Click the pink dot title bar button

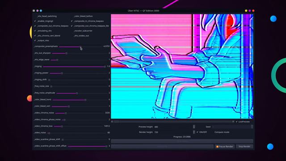[38, 11]
